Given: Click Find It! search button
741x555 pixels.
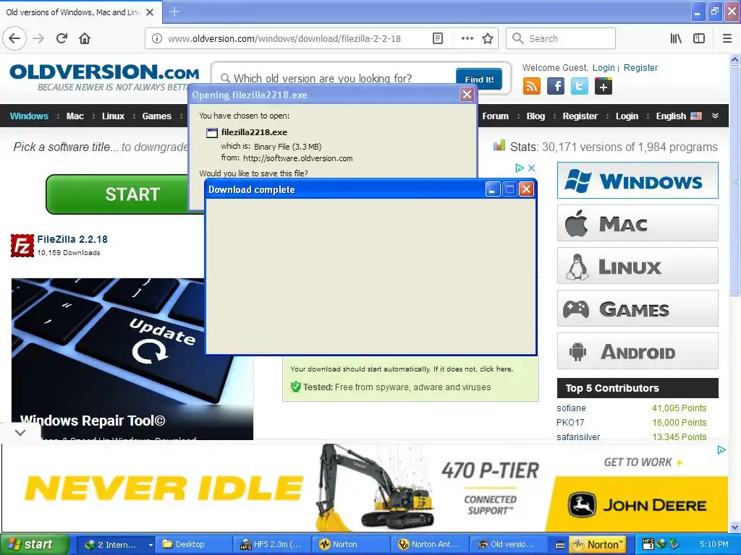Looking at the screenshot, I should [479, 79].
